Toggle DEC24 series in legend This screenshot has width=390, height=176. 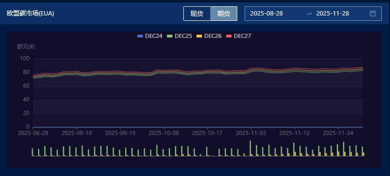point(150,36)
